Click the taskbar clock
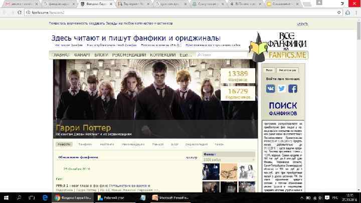Screen dimensions: 361x203 pyautogui.click(x=349, y=197)
